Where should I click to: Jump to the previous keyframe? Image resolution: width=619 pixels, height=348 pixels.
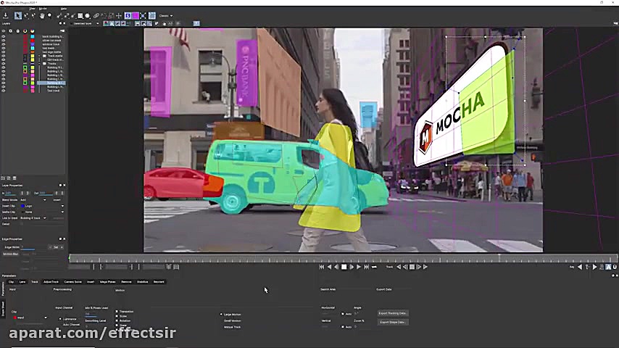[x=580, y=267]
